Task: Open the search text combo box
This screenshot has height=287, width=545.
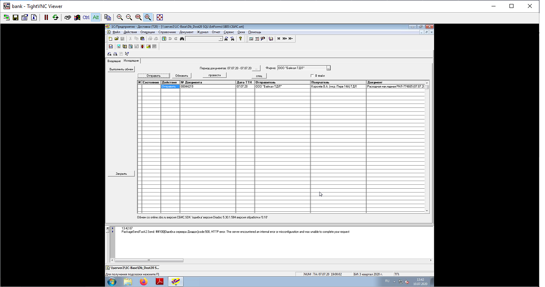Action: pos(204,39)
